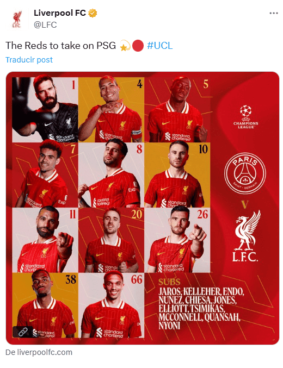Click the Champions League logo
Viewport: 283px width, 368px height.
tap(245, 117)
